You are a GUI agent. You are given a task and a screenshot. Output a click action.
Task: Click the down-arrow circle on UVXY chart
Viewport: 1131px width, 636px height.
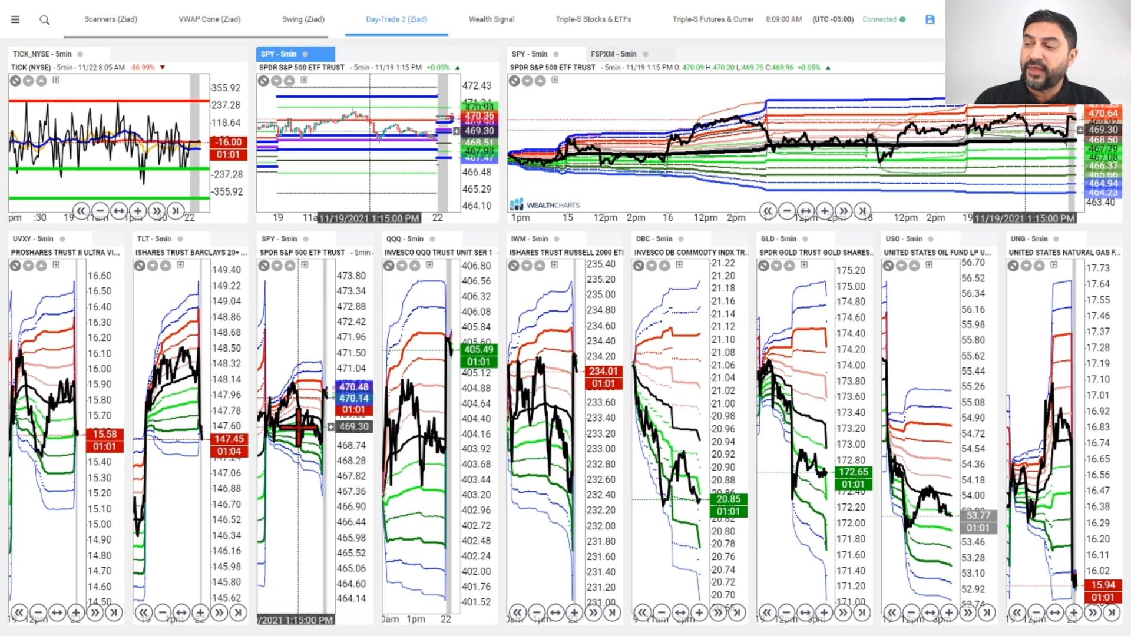coord(28,266)
